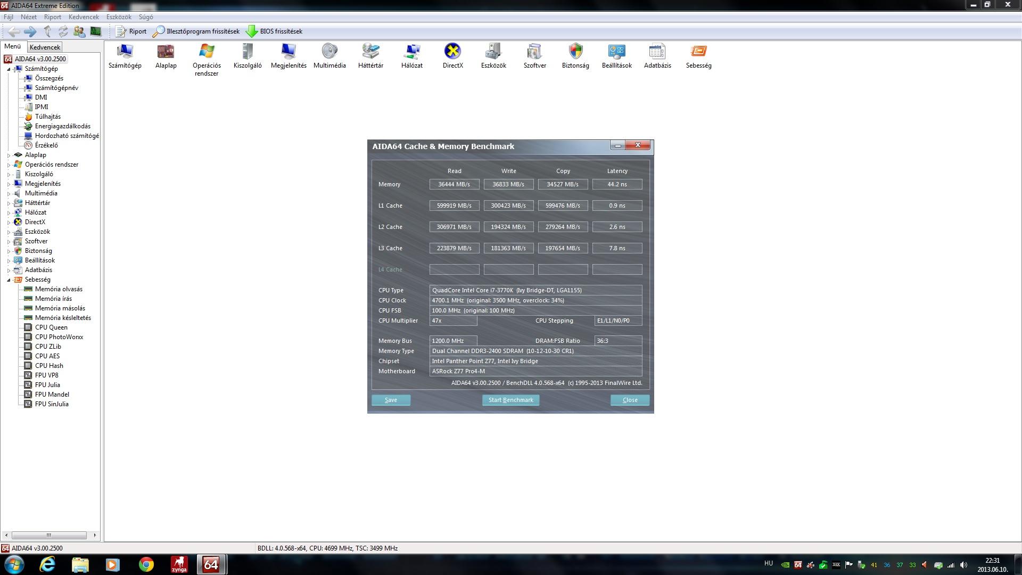Open the Sebesség category icon
The height and width of the screenshot is (575, 1022).
pos(698,56)
